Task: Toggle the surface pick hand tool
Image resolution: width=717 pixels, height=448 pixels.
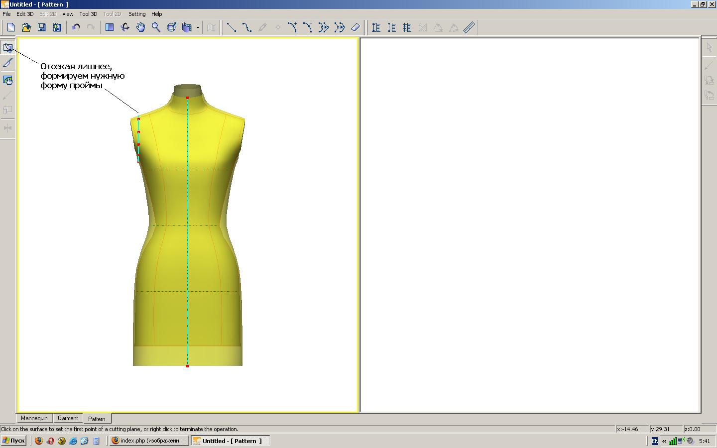Action: click(x=8, y=80)
